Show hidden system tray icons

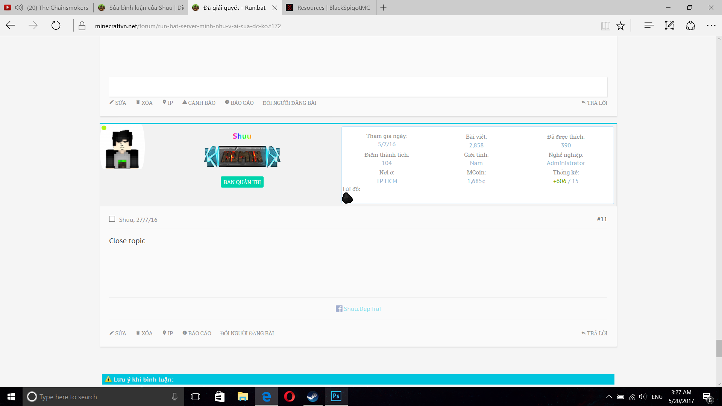point(609,397)
